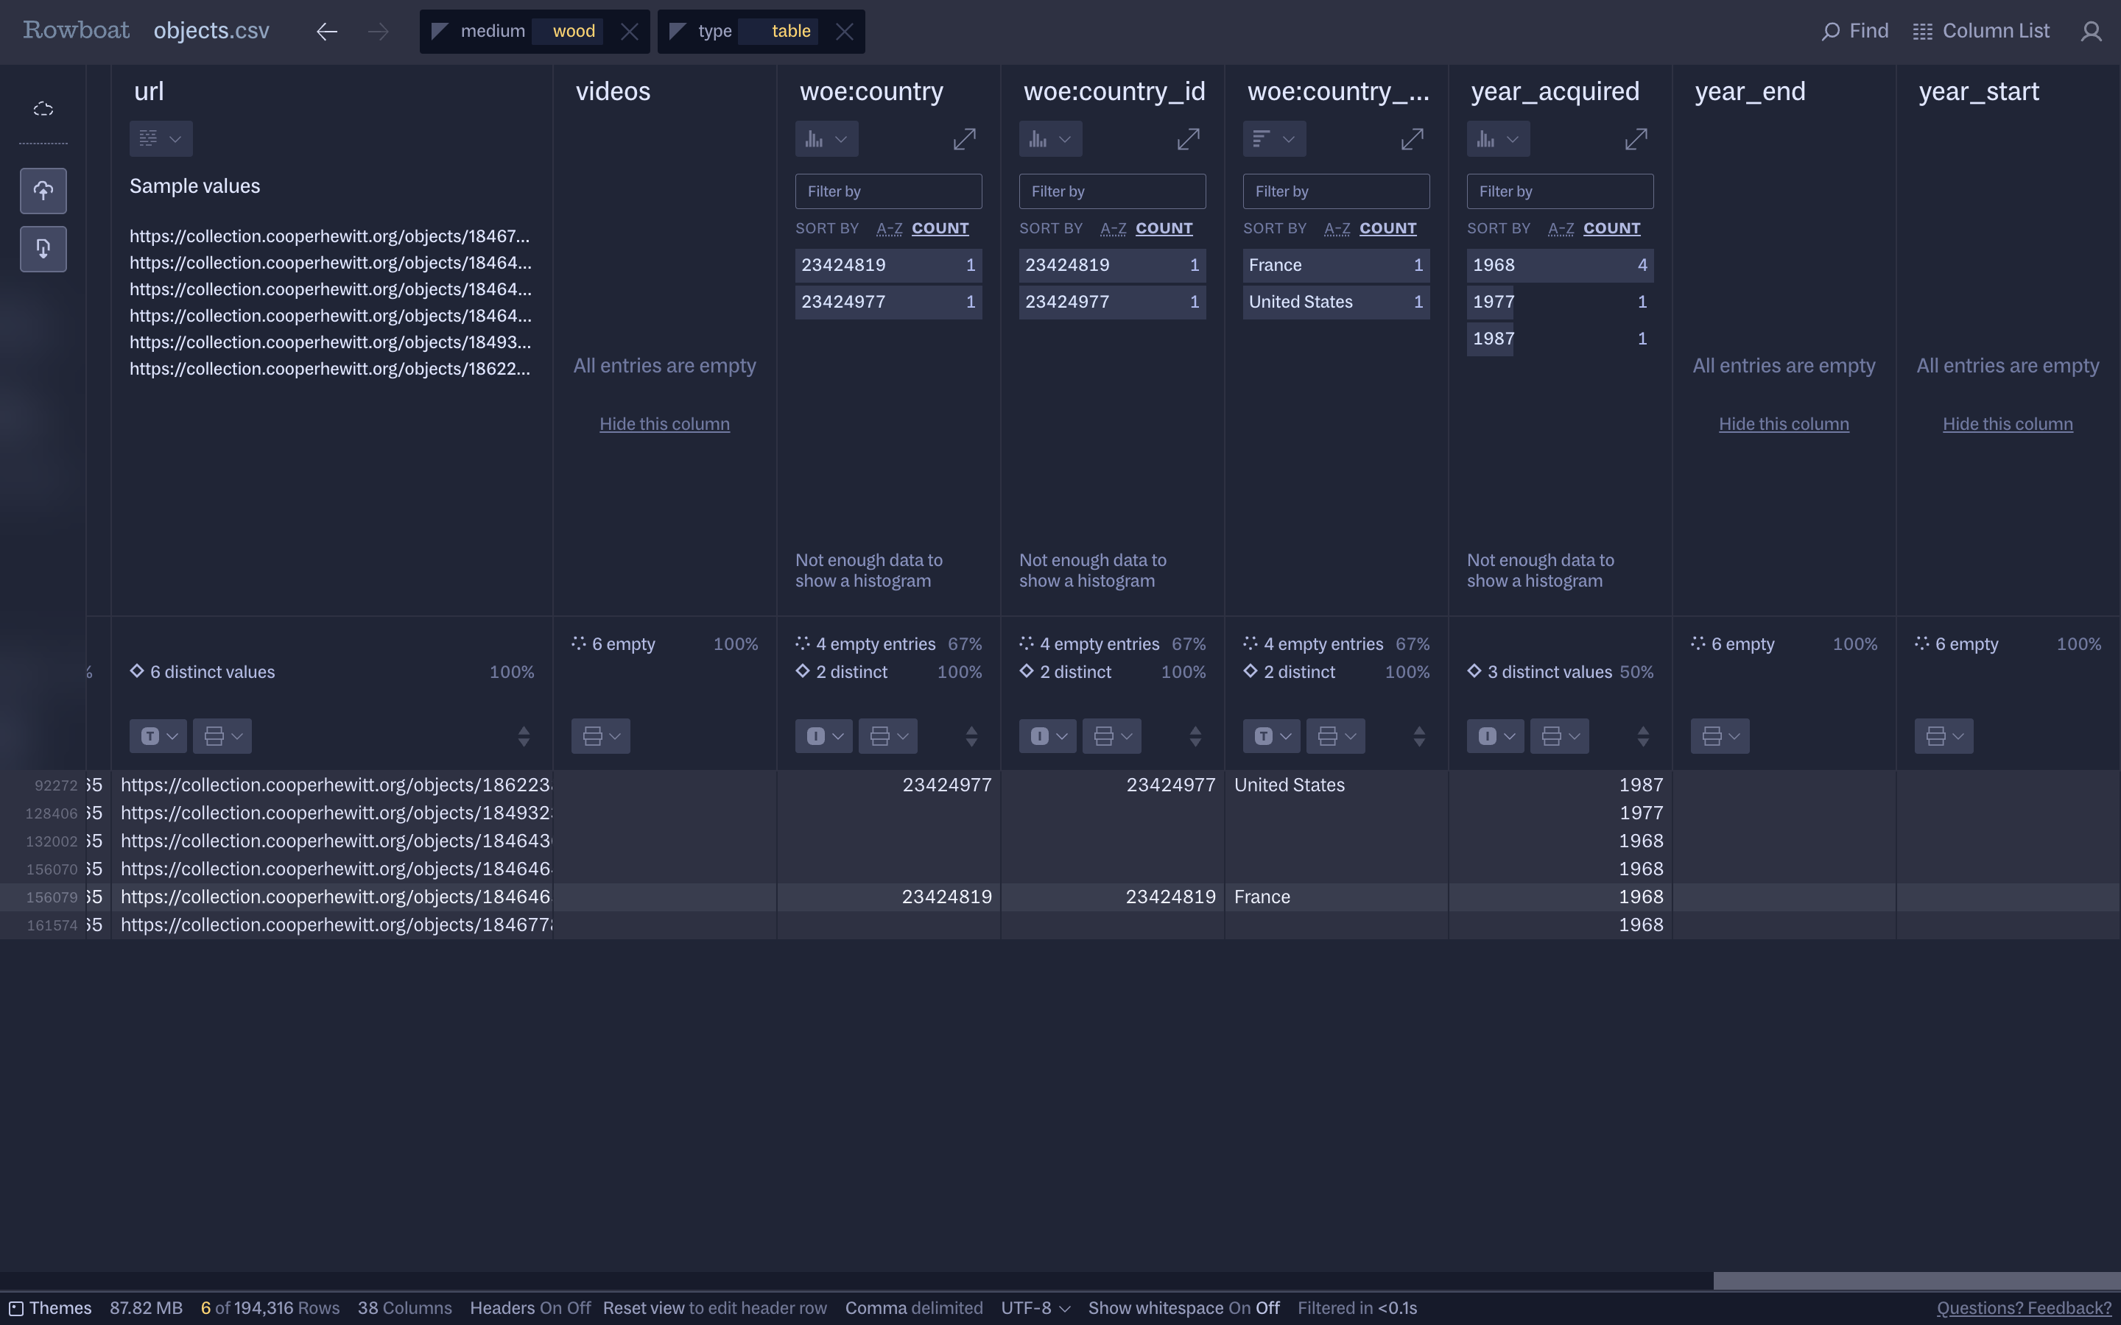Screen dimensions: 2121x1325
Task: Remove the type table filter
Action: click(x=844, y=32)
